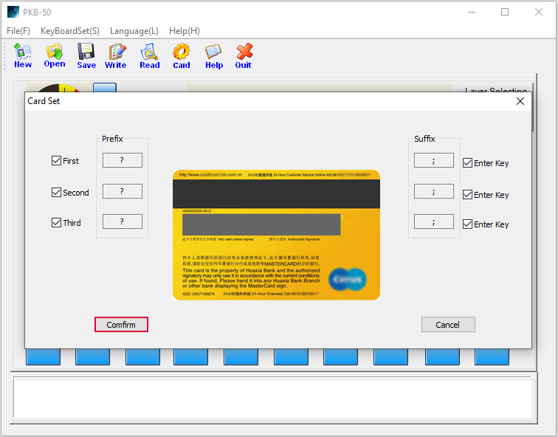Click the Save floppy disk icon
Image resolution: width=558 pixels, height=437 pixels.
(x=86, y=55)
